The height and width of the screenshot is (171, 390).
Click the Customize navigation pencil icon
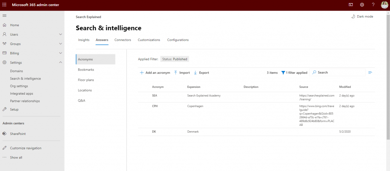[x=5, y=148]
